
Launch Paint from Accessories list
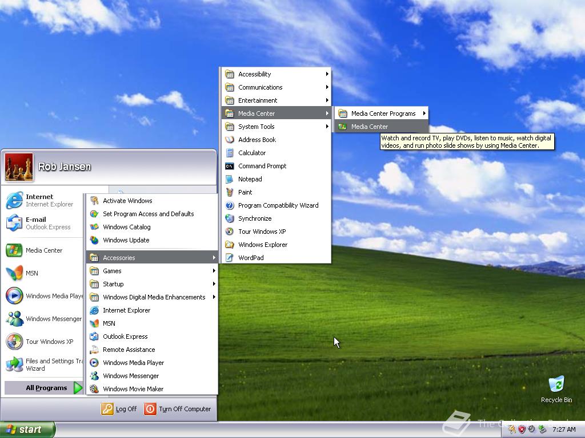point(276,192)
